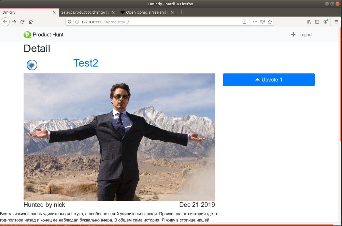Switch to the Open Iconic tab
Image resolution: width=342 pixels, height=226 pixels.
tap(147, 12)
